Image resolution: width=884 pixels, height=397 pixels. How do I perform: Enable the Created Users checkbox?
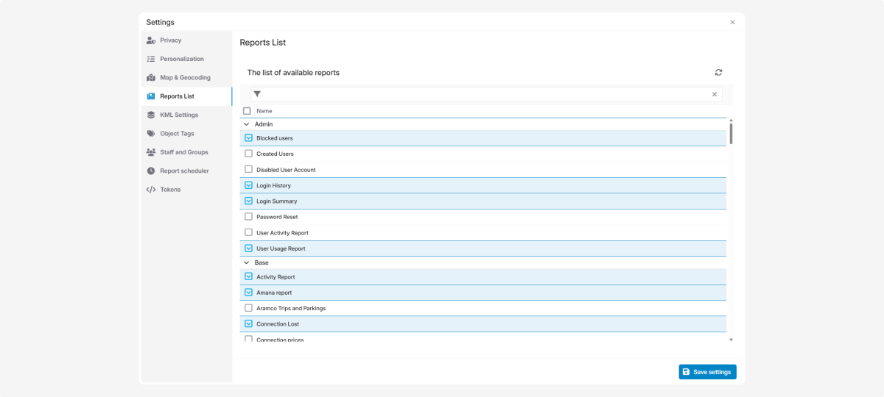click(x=248, y=154)
